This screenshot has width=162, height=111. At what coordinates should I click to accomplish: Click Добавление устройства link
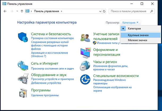[46, 83]
